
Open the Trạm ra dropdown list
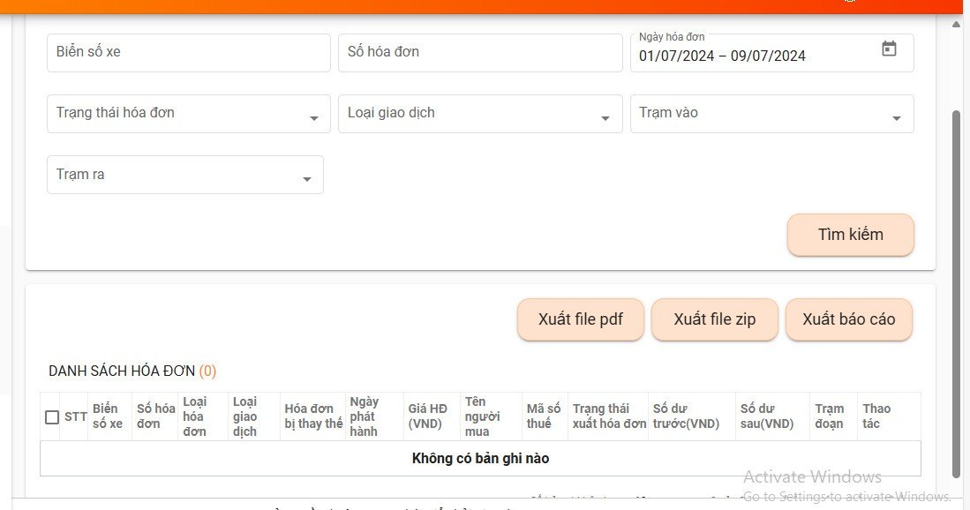click(184, 175)
